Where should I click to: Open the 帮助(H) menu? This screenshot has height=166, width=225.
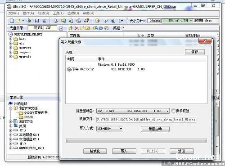(x=89, y=13)
